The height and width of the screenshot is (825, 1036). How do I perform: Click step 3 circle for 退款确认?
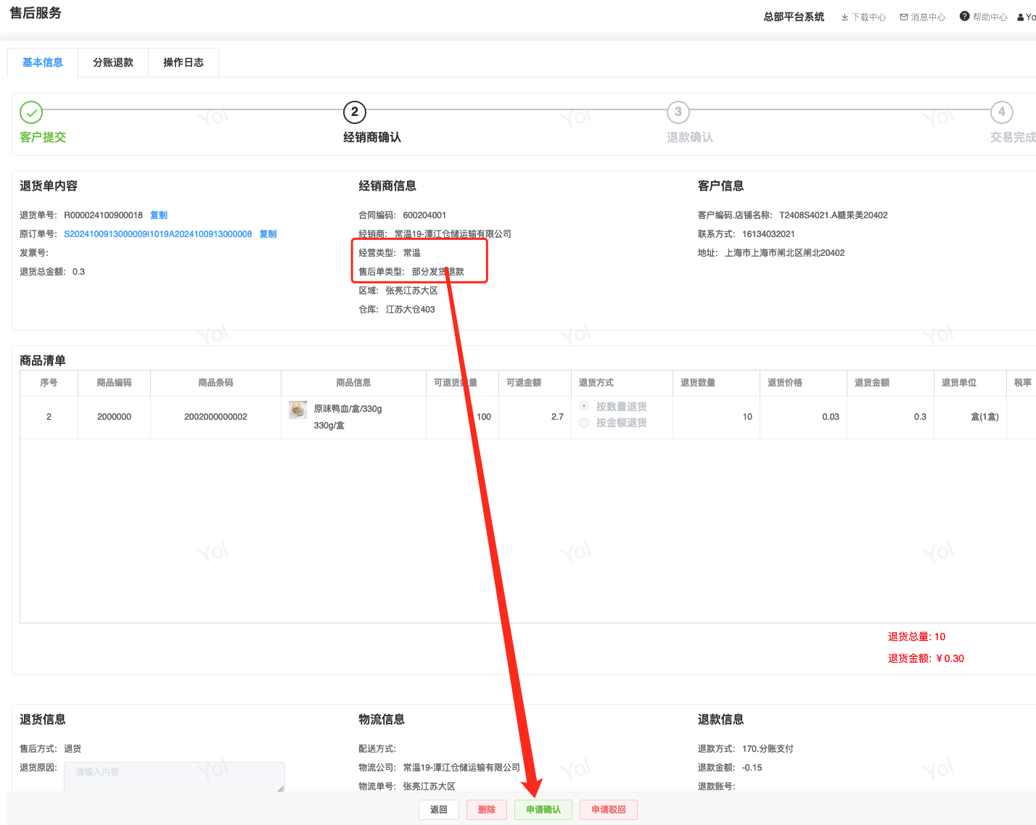678,112
